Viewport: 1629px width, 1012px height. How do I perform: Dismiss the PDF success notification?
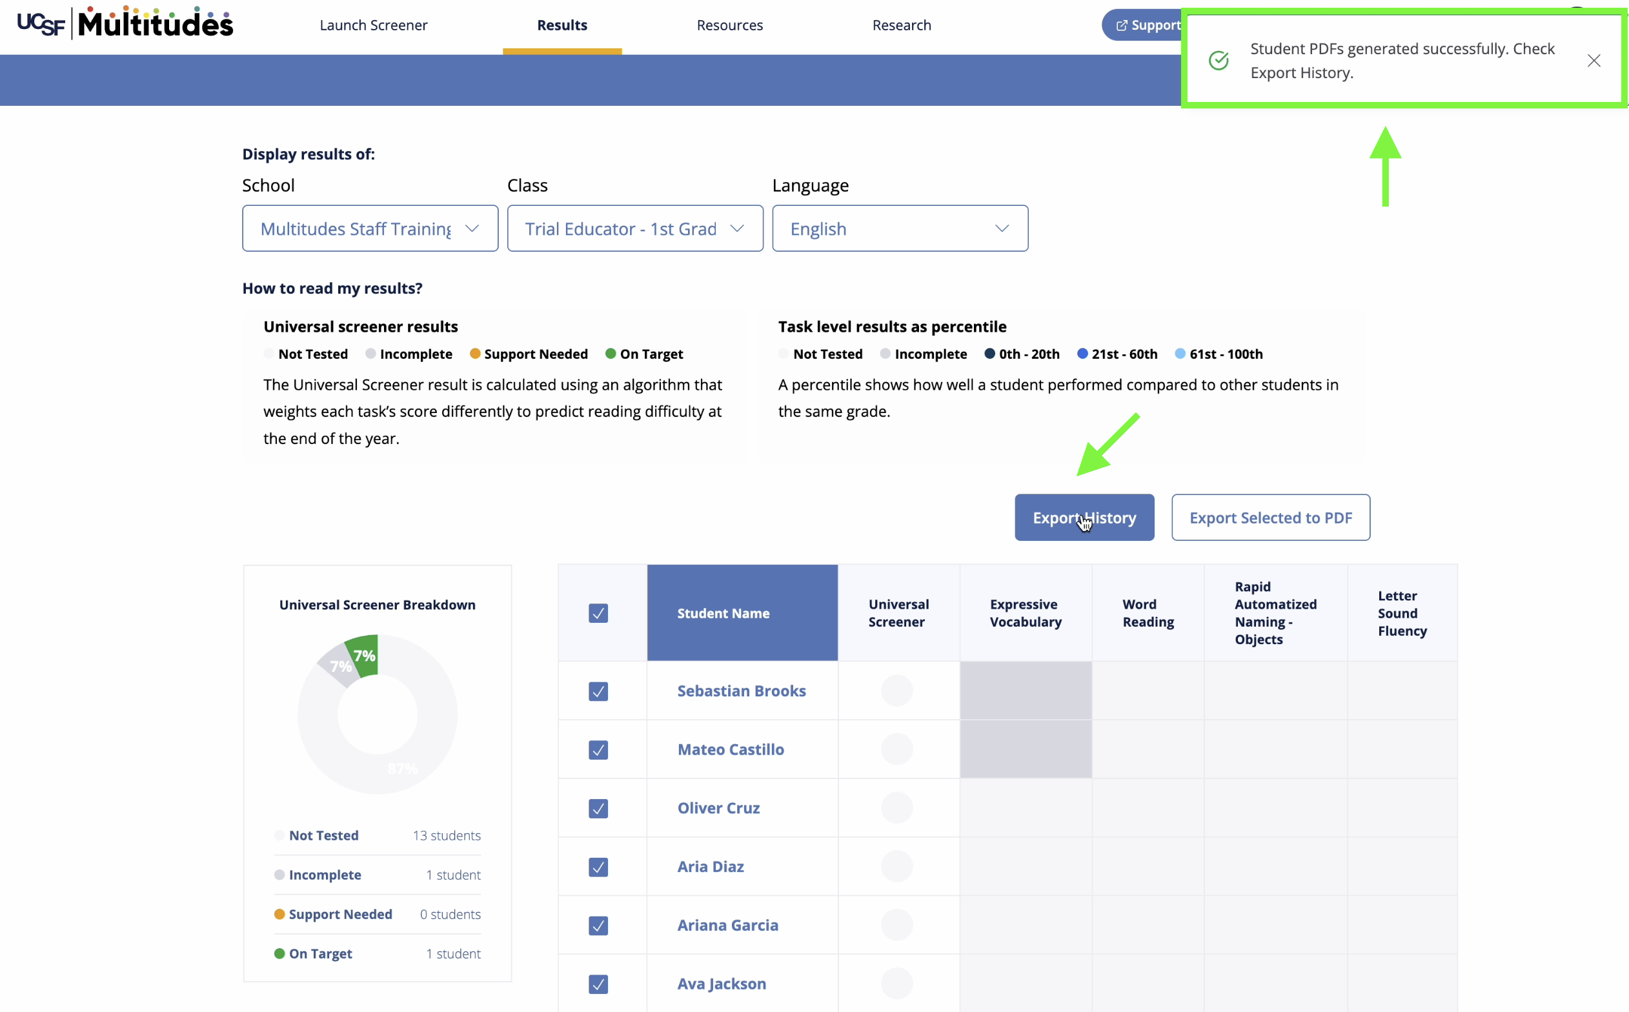pyautogui.click(x=1594, y=61)
